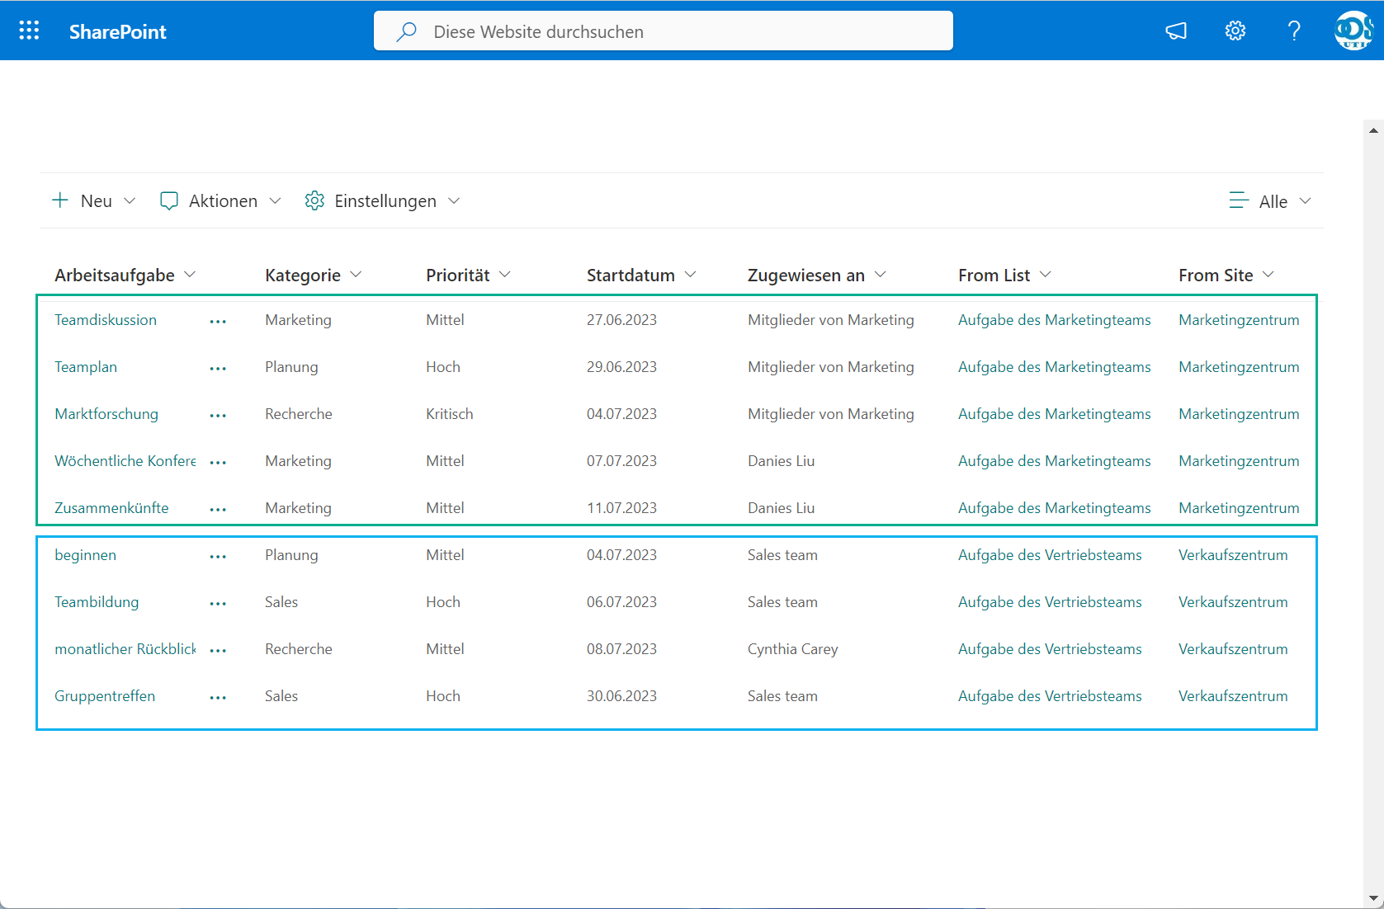The image size is (1384, 909).
Task: Open Zugewiesen an column chevron
Action: tap(881, 274)
